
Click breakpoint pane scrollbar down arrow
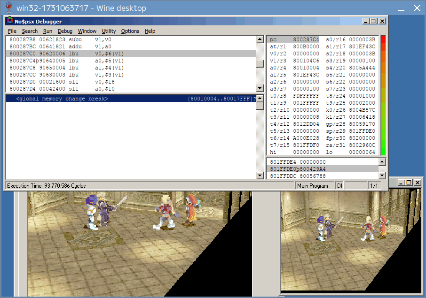click(x=260, y=176)
